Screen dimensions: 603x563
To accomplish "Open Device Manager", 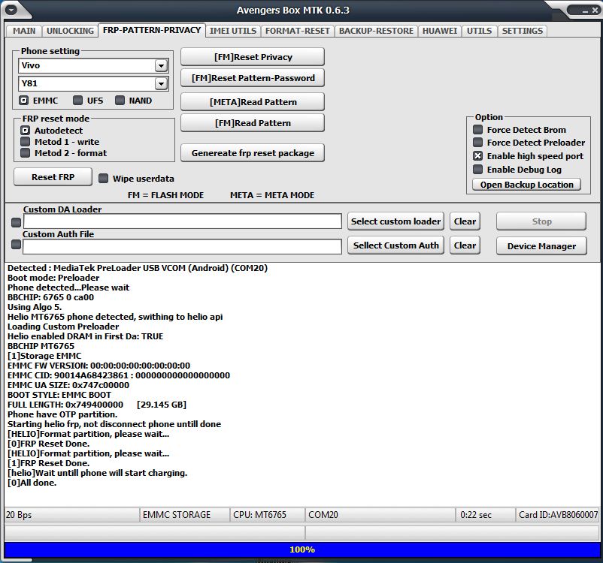I will 541,246.
